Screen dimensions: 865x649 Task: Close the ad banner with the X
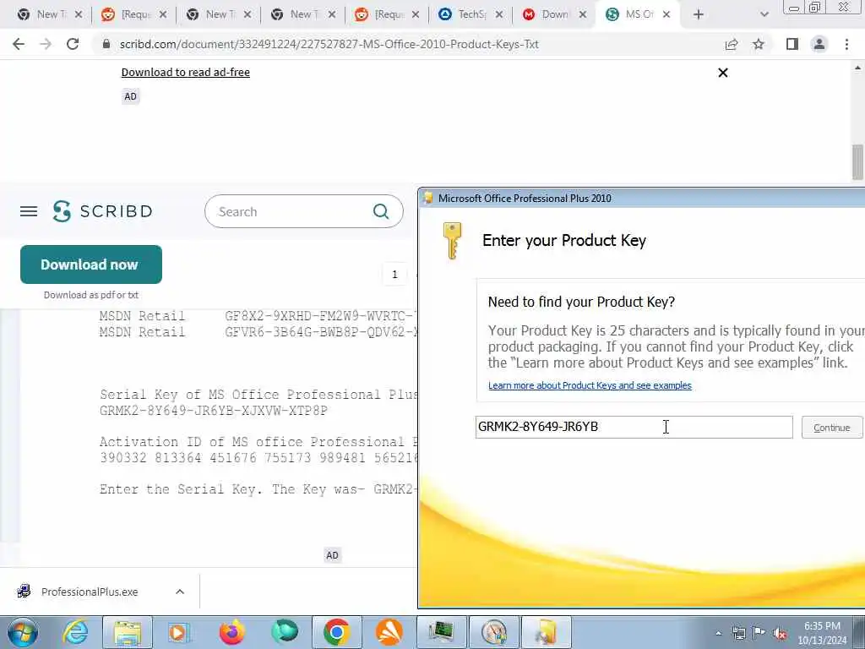coord(723,73)
